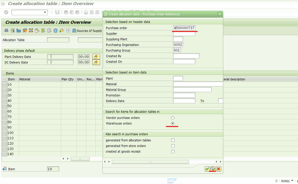Click the round Cancel navigation icon

[77, 13]
